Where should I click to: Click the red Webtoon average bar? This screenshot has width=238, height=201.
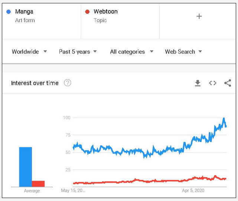(x=38, y=184)
